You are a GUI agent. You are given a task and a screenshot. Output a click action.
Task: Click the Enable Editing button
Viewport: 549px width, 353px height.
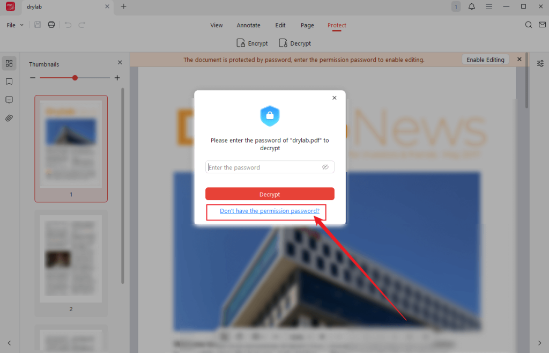[485, 60]
